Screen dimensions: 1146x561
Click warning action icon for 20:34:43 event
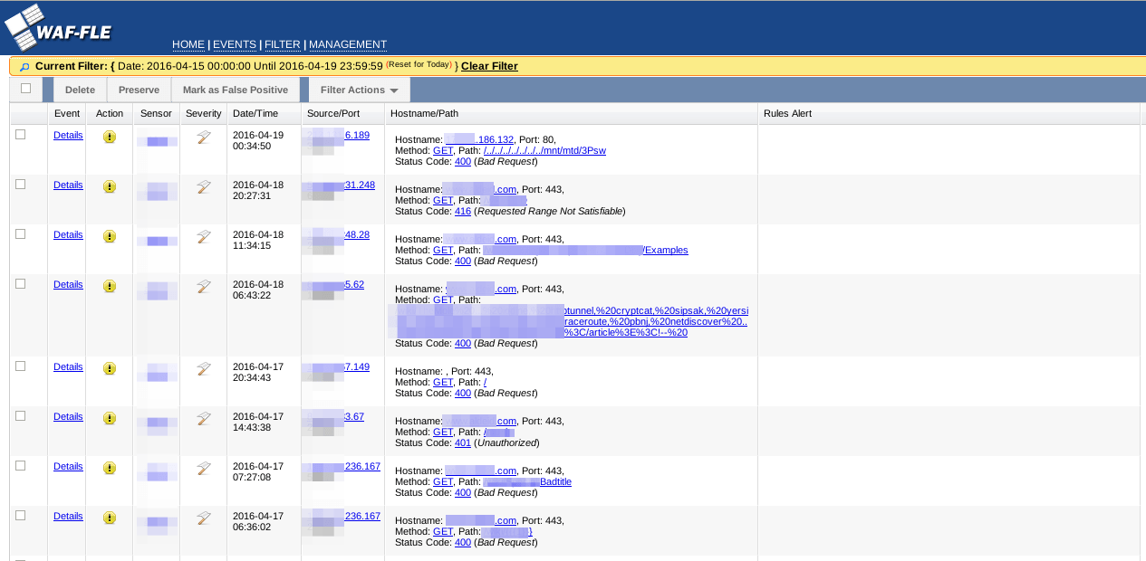[x=110, y=368]
